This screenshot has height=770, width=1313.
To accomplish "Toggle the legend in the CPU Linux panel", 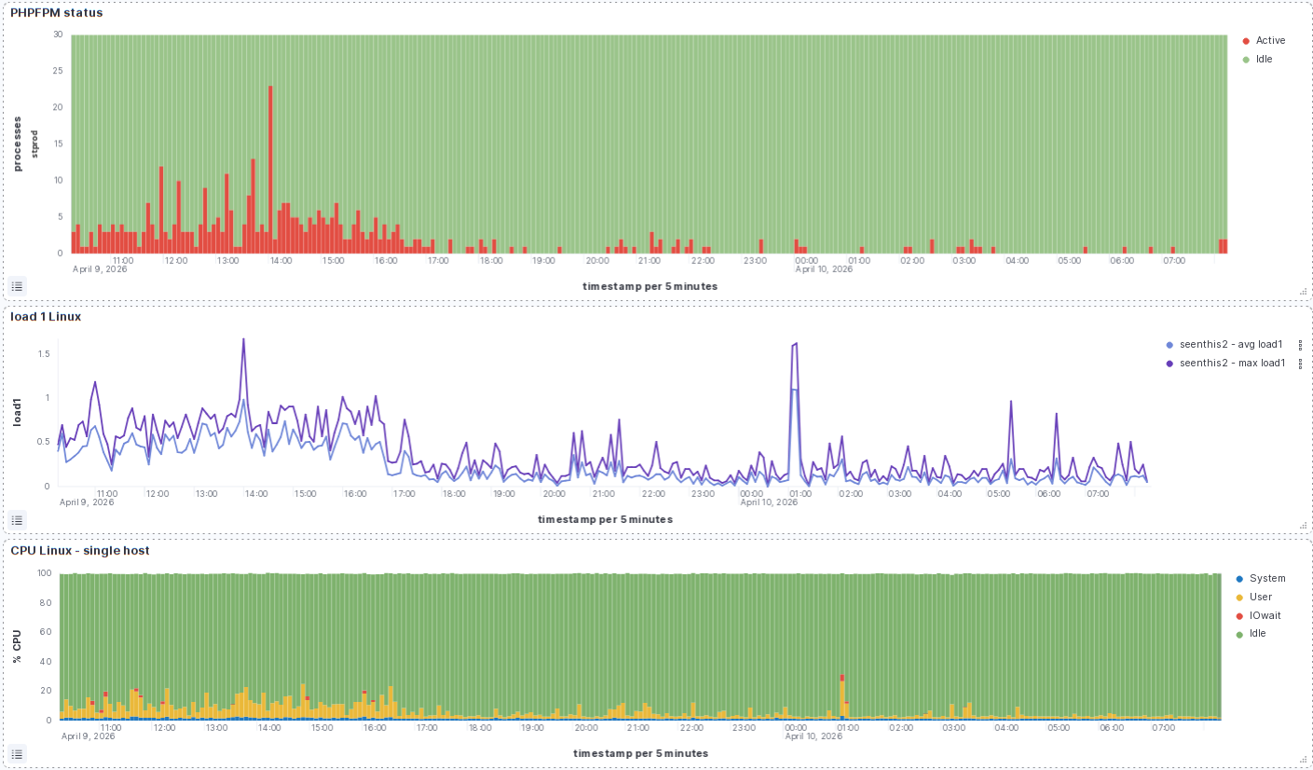I will (17, 753).
